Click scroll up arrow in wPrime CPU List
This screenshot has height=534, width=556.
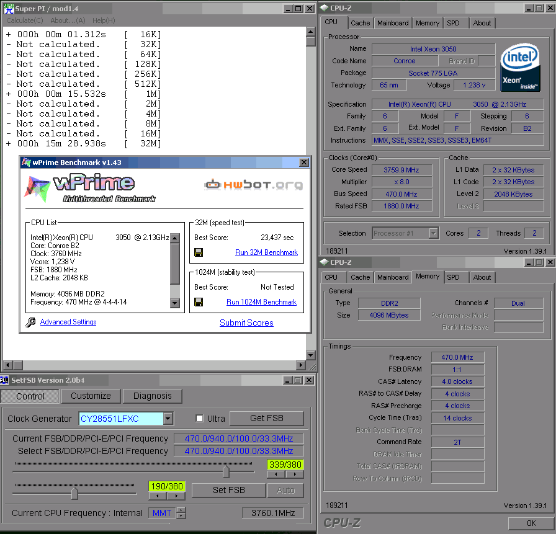[x=174, y=238]
